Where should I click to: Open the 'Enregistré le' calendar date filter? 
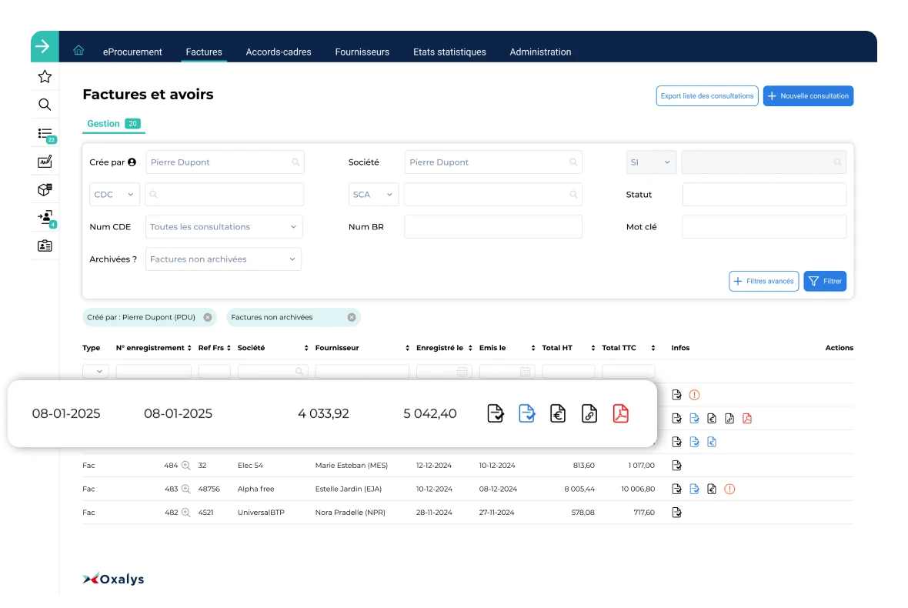[x=462, y=372]
